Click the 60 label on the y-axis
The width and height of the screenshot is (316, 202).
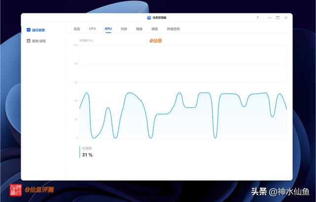coord(76,82)
